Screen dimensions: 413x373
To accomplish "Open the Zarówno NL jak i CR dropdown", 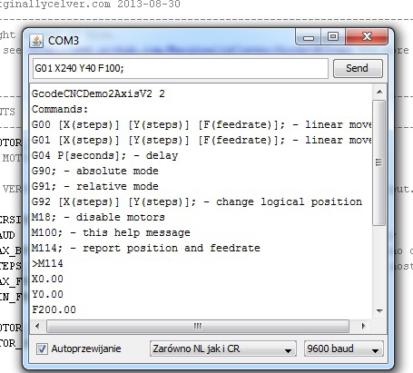I will coord(222,348).
